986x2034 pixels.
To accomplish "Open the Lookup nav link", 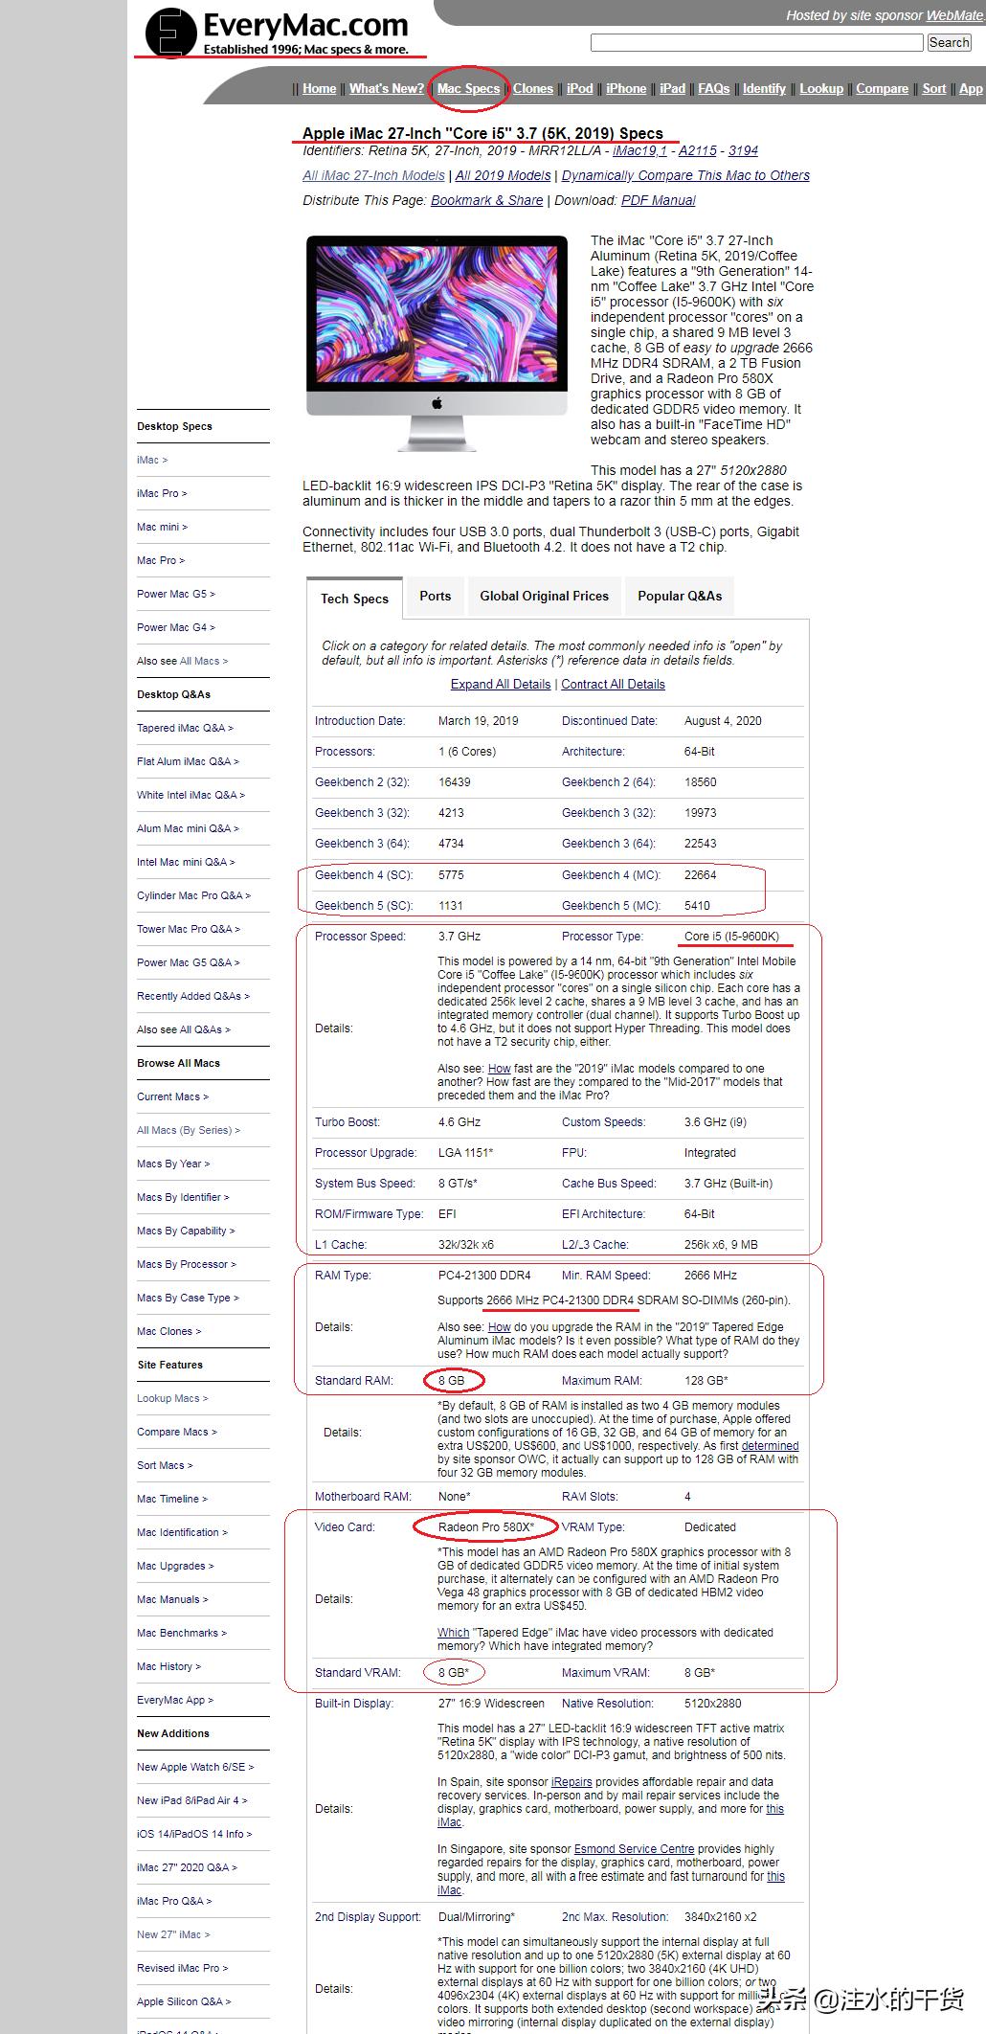I will pos(821,88).
